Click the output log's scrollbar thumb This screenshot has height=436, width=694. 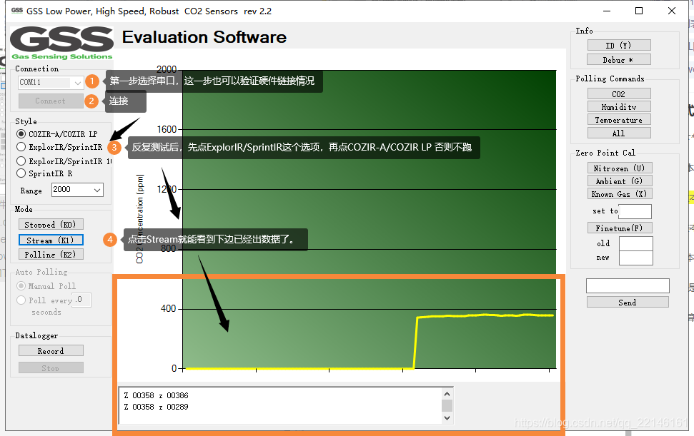[x=447, y=405]
